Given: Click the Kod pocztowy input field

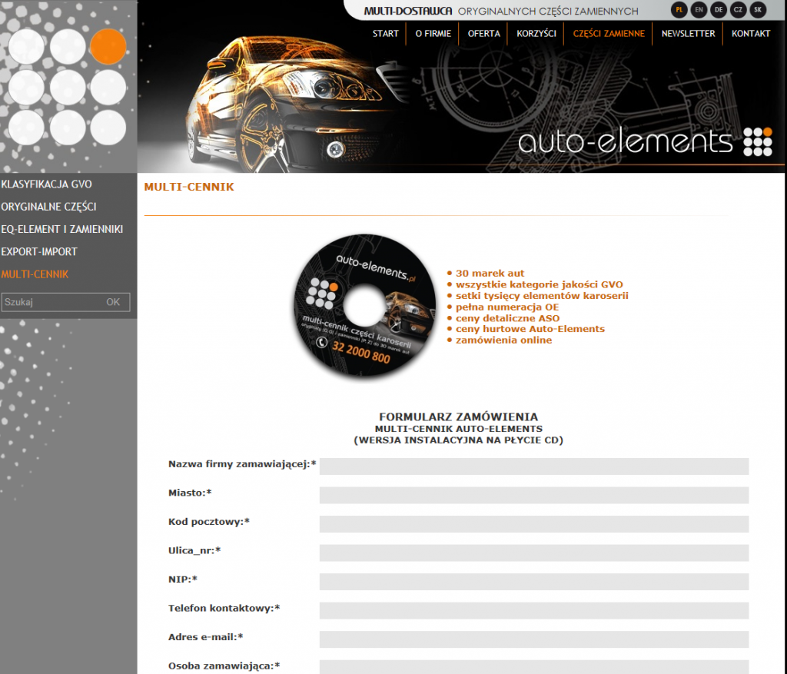Looking at the screenshot, I should coord(534,523).
